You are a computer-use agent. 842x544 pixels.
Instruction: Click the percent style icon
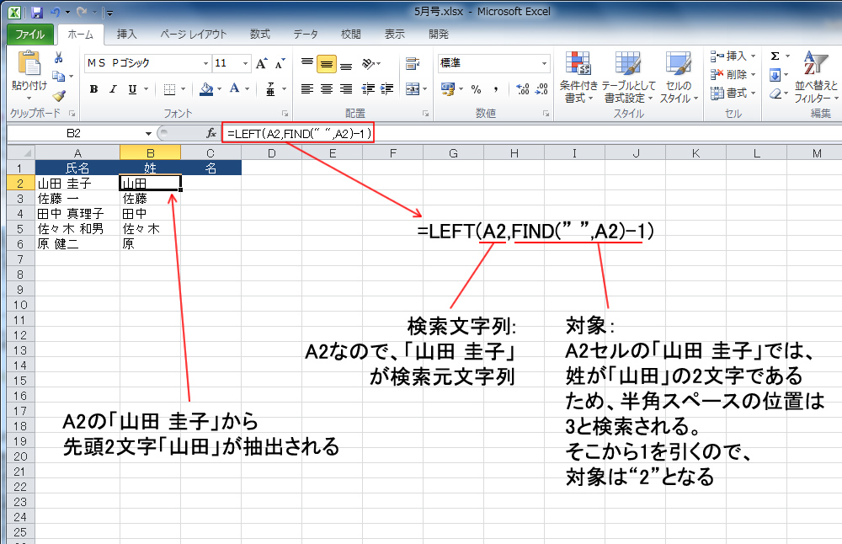(476, 89)
